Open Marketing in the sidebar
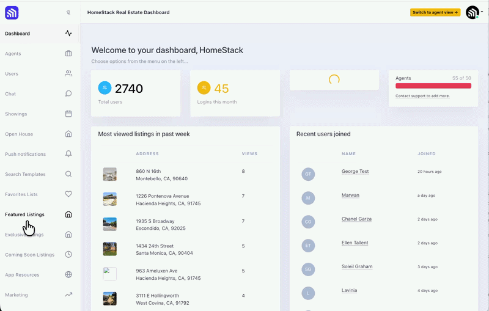Screen dimensions: 489x311 [40, 295]
